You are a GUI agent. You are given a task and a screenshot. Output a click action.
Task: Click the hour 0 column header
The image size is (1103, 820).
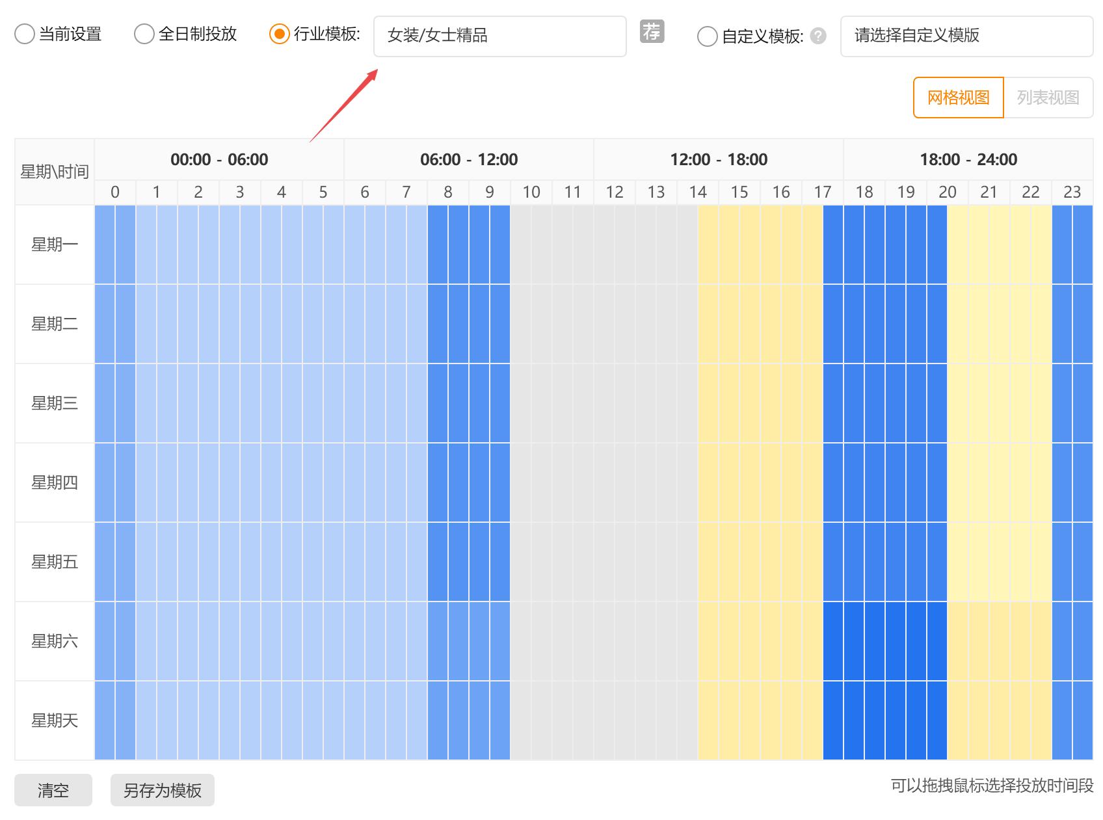[115, 192]
